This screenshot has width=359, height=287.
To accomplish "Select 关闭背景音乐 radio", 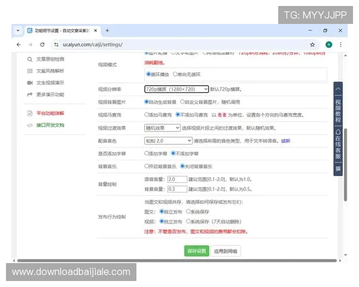I will pyautogui.click(x=182, y=166).
